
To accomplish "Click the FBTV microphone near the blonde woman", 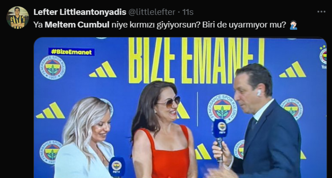I will (117, 167).
